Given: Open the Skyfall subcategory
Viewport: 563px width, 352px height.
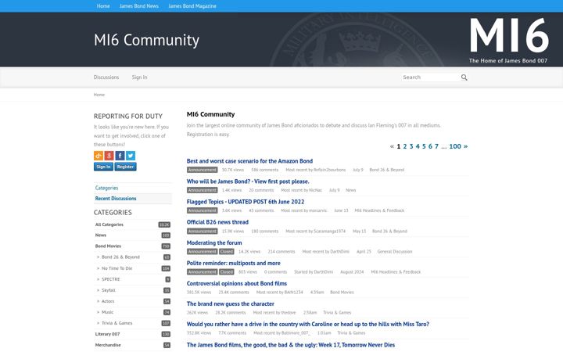Looking at the screenshot, I should click(x=109, y=290).
